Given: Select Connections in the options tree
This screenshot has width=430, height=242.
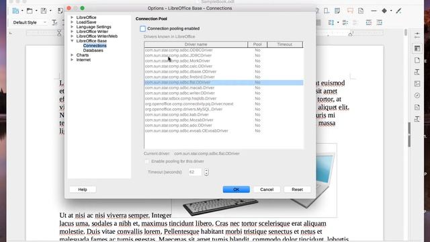Looking at the screenshot, I should pyautogui.click(x=95, y=46).
